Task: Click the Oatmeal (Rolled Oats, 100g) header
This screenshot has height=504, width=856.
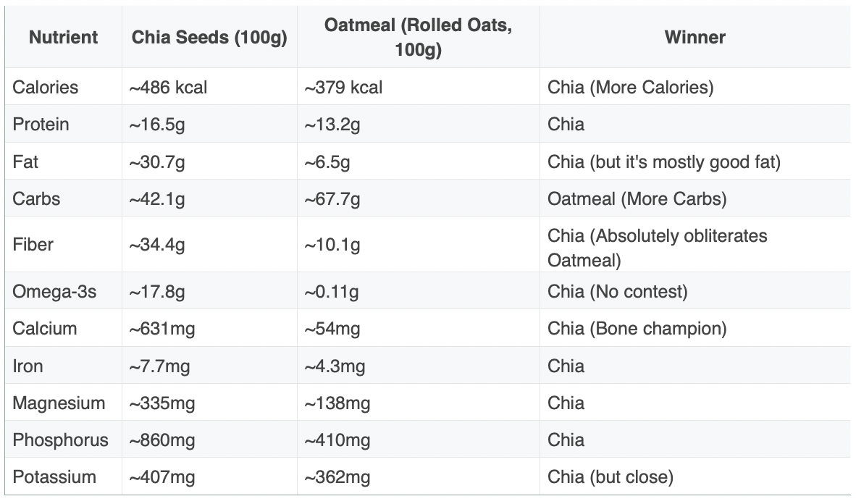Action: coord(418,37)
